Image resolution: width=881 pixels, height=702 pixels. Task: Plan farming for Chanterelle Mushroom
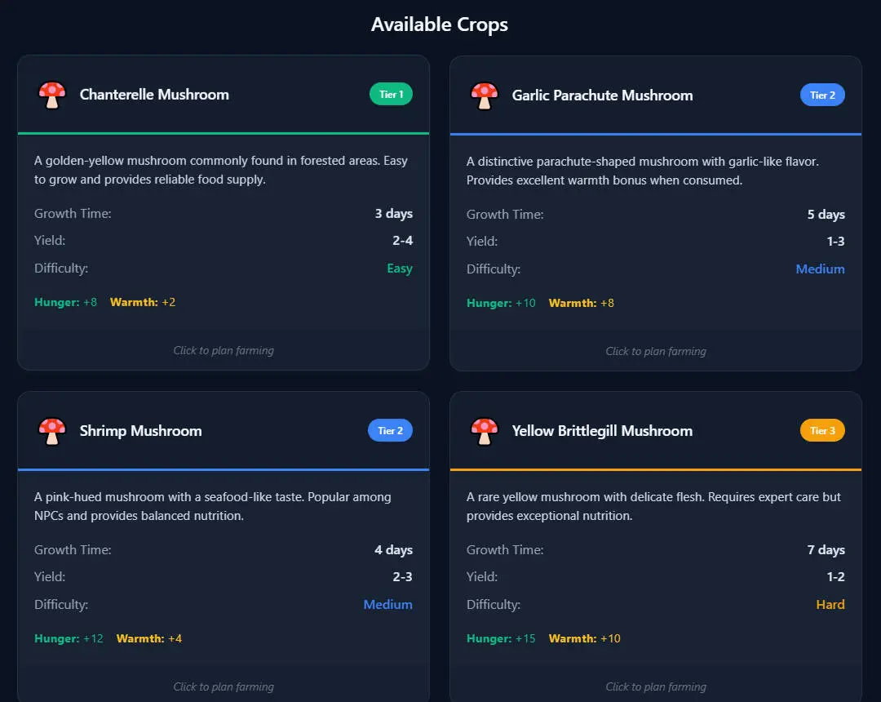[224, 350]
